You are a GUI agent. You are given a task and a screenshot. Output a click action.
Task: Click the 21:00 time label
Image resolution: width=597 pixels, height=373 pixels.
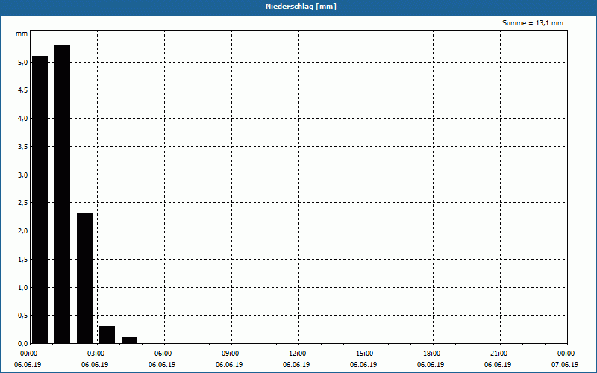(x=498, y=354)
